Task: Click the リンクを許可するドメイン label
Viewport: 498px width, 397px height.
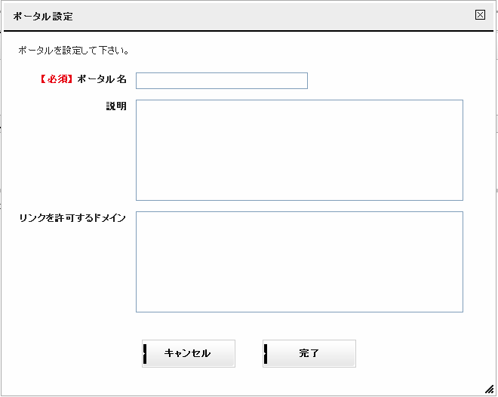Action: tap(72, 218)
